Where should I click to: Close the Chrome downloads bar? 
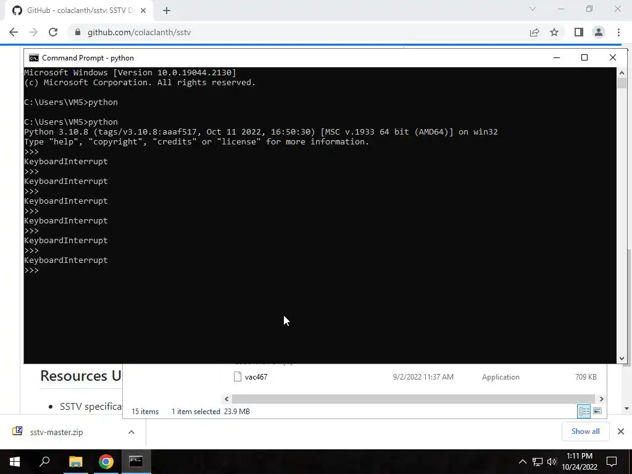[621, 431]
